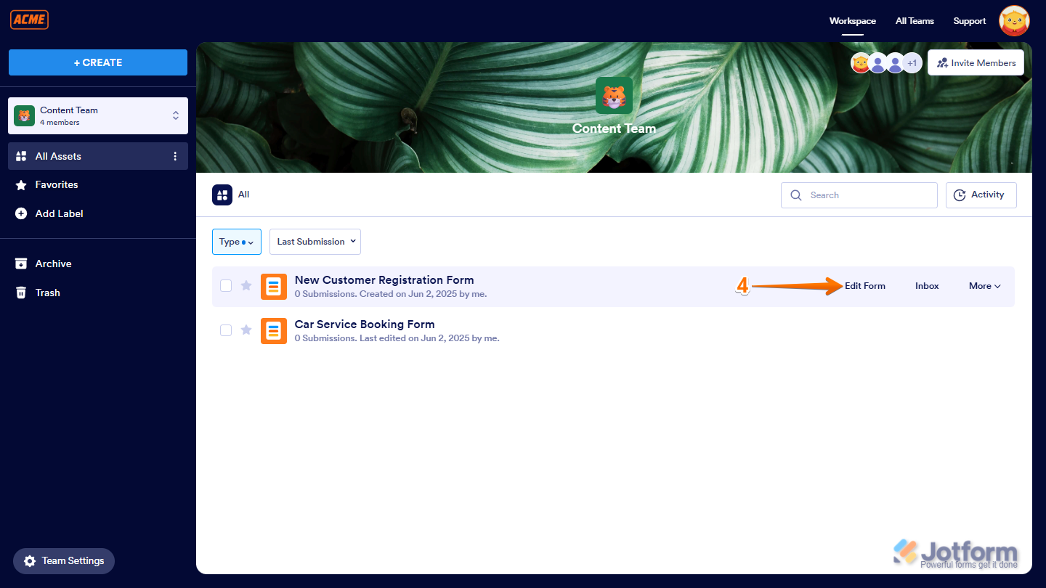Viewport: 1046px width, 588px height.
Task: Click the Add Label plus icon
Action: point(22,213)
